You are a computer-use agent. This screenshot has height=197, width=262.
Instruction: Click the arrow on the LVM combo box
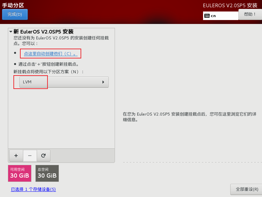tap(103, 82)
